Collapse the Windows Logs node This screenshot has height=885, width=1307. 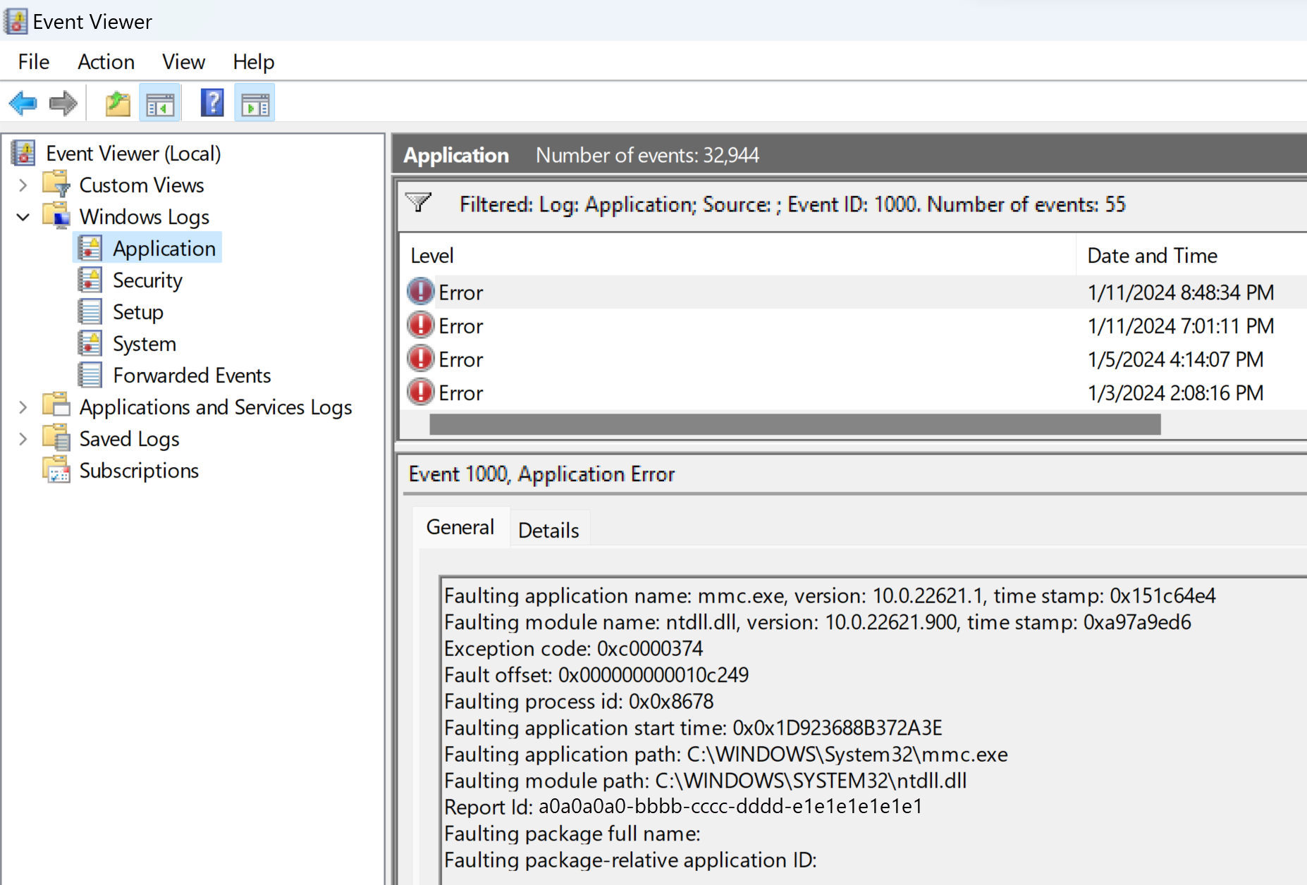point(23,216)
